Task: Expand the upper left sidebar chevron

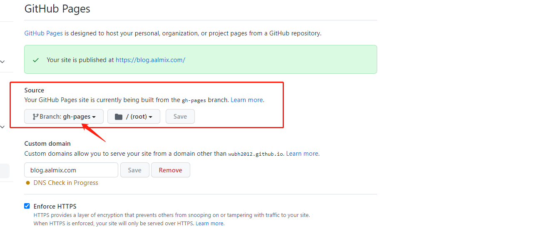Action: 2,62
